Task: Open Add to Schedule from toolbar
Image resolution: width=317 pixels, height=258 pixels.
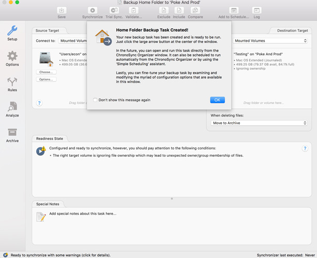Action: click(234, 10)
